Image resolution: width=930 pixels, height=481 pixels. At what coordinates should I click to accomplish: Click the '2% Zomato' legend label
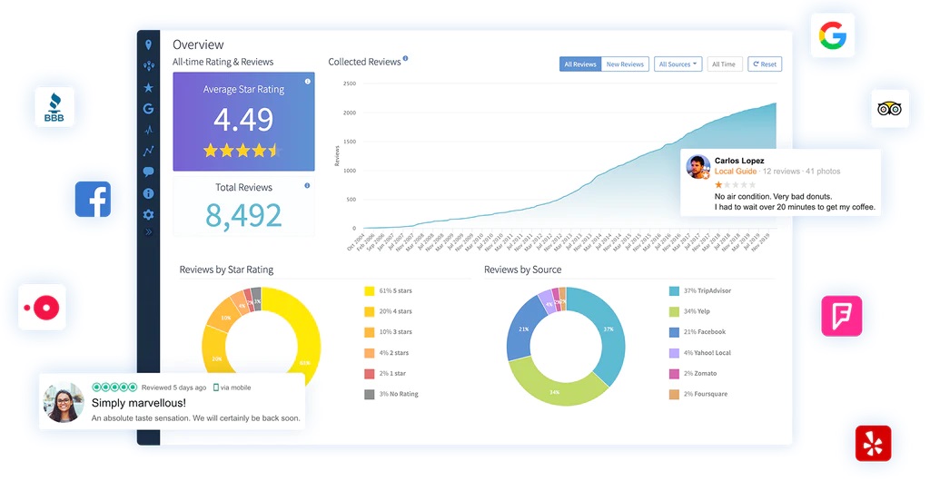[700, 374]
